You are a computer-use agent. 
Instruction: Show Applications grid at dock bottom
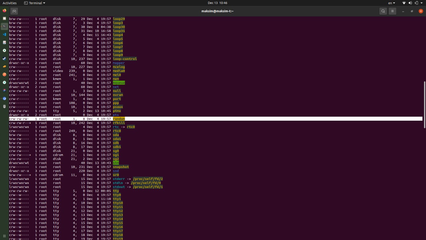coord(4,236)
